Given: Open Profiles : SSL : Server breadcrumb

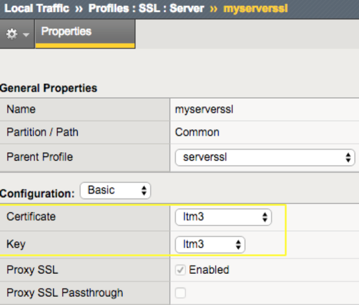Looking at the screenshot, I should [148, 9].
